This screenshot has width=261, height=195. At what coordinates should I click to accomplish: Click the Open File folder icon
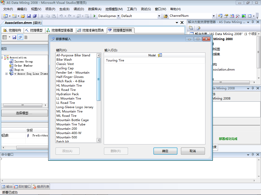tap(23, 16)
